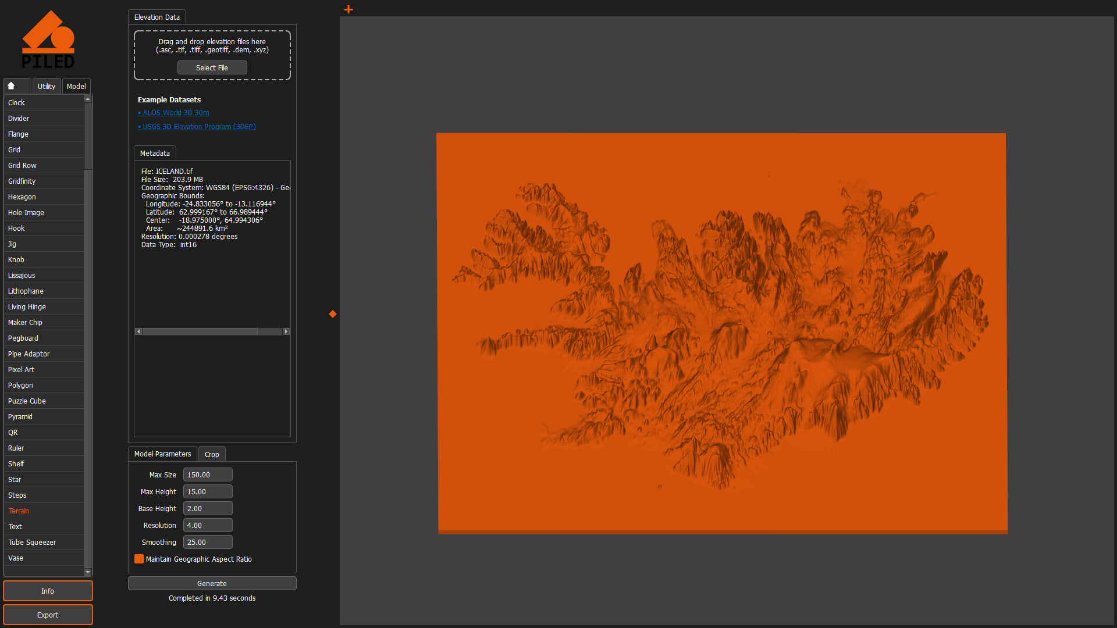
Task: Select Lithophane from the model list
Action: pos(26,291)
